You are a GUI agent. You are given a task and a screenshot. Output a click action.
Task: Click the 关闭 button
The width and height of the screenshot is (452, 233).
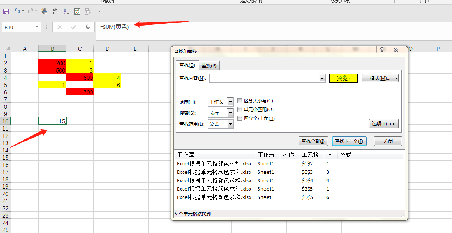point(388,141)
